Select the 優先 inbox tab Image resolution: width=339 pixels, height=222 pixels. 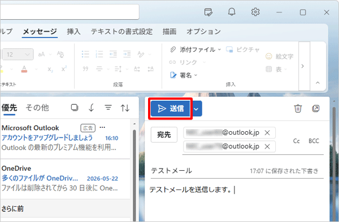click(9, 108)
